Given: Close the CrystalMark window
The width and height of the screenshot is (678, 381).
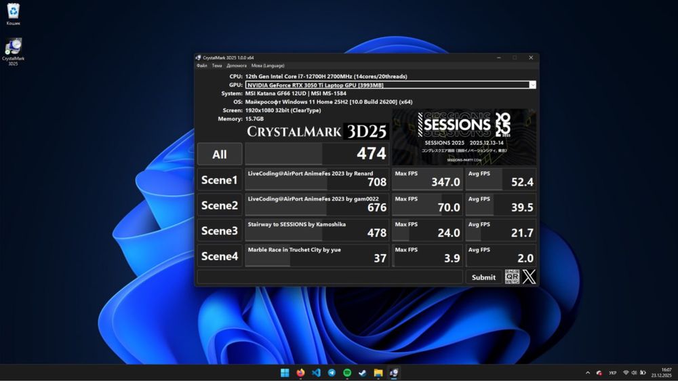Looking at the screenshot, I should (x=531, y=58).
